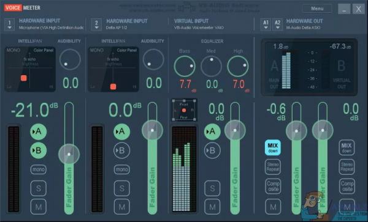This screenshot has width=368, height=222.
Task: Toggle bus A routing on Hardware Input 1
Action: coord(38,131)
